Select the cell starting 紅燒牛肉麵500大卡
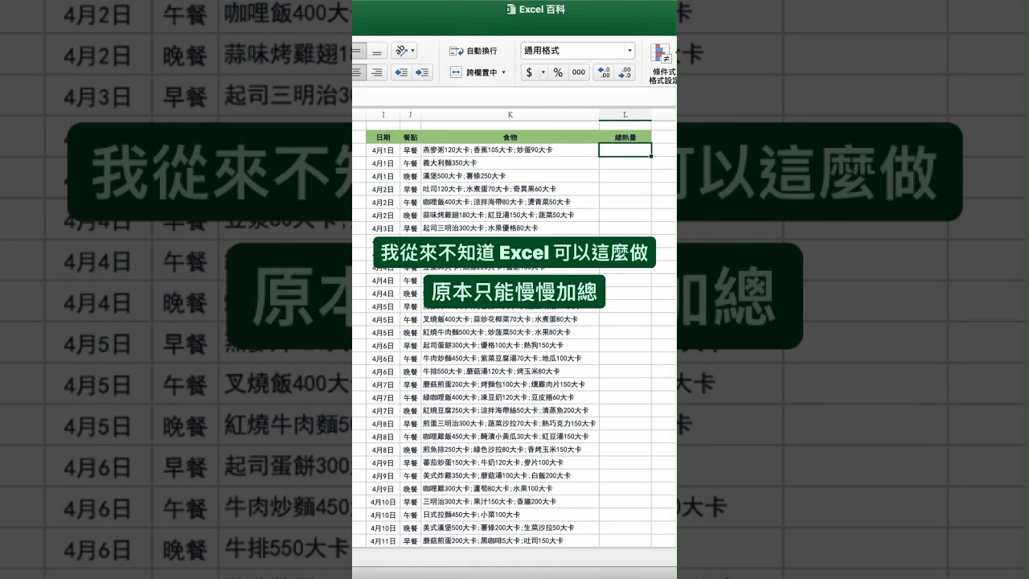Image resolution: width=1029 pixels, height=579 pixels. coord(510,332)
